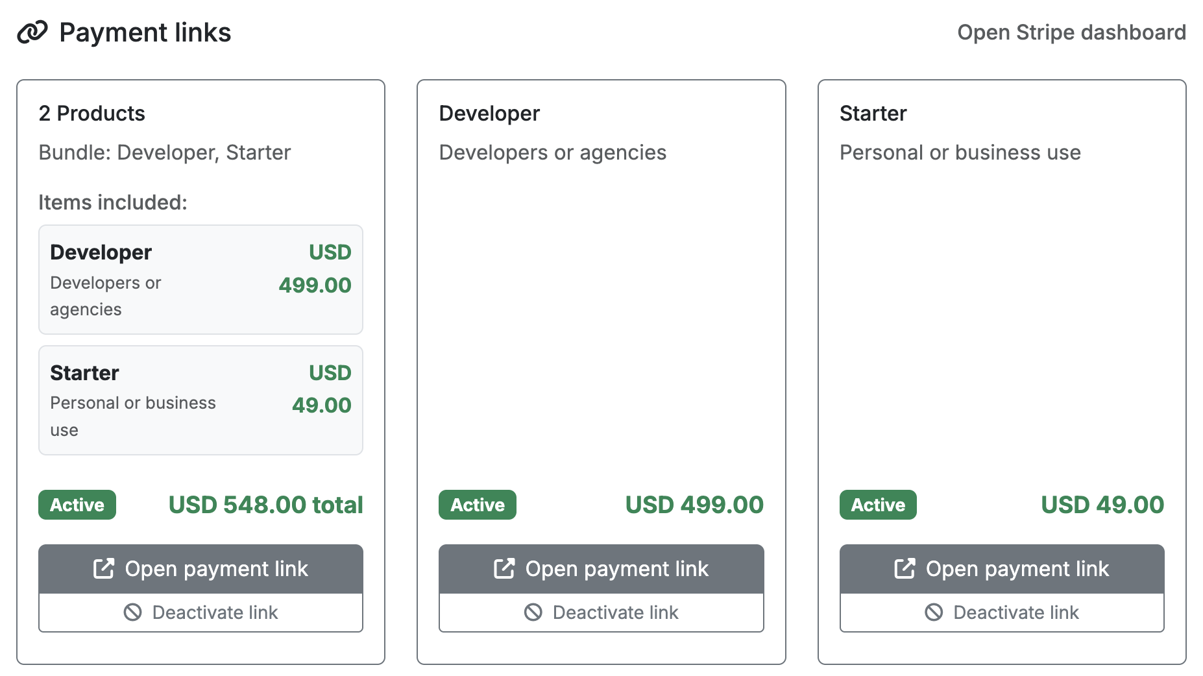The image size is (1203, 676).
Task: Click the USD 548.00 total price
Action: (265, 505)
